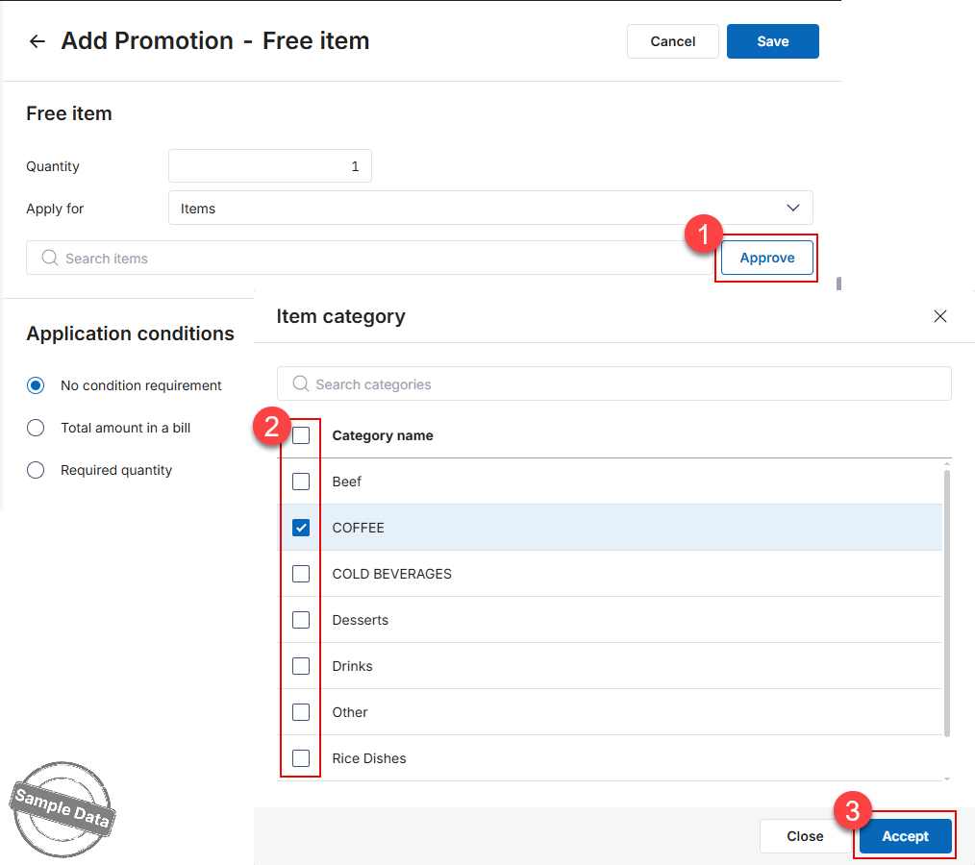Click the Close button in dialog footer

pos(805,836)
